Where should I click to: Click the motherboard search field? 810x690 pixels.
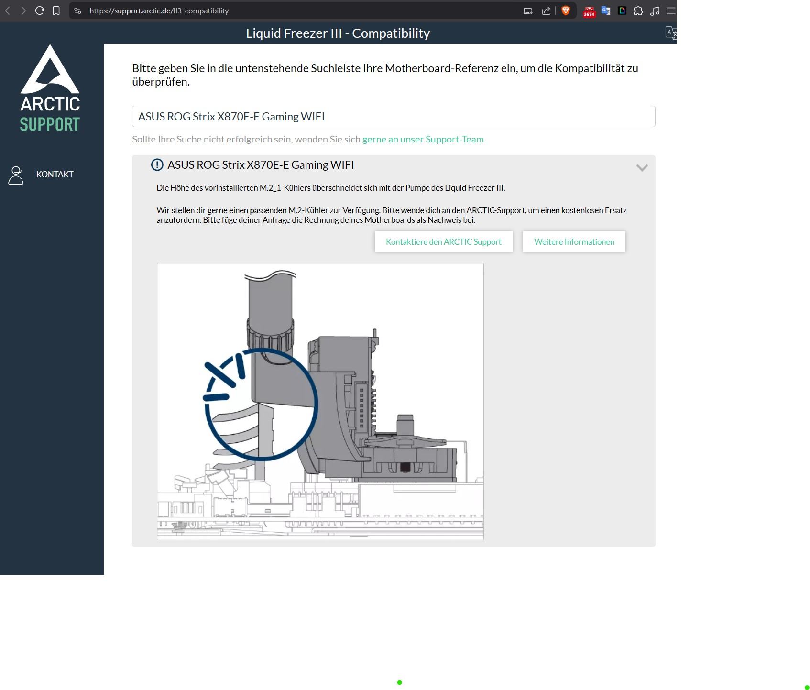click(x=394, y=117)
